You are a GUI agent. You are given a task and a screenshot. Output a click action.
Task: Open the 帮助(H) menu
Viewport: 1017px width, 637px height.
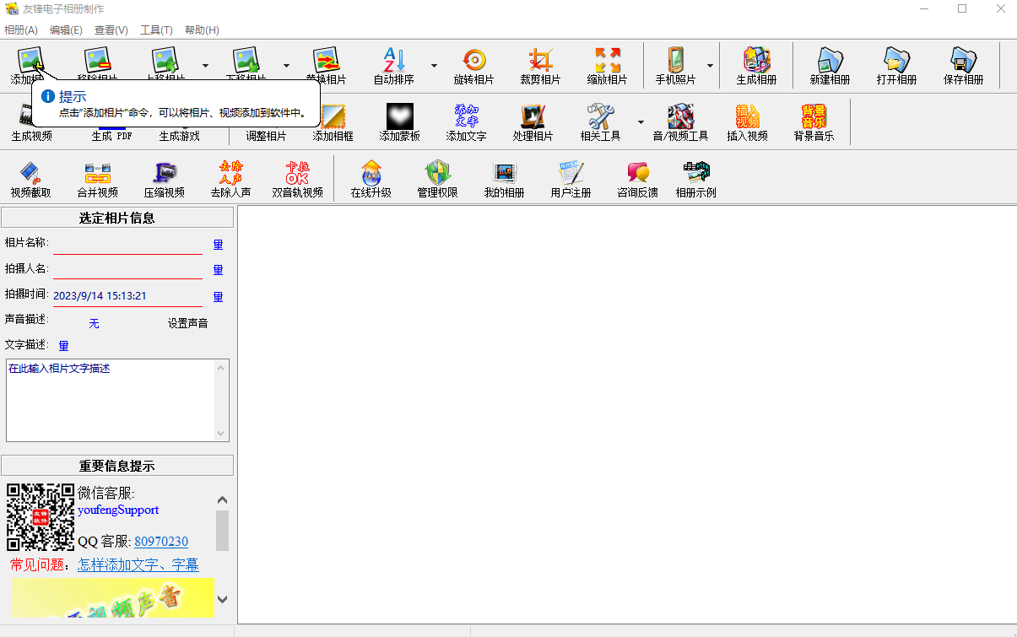(203, 30)
